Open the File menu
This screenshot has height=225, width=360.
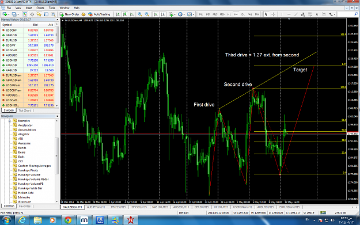(x=9, y=8)
